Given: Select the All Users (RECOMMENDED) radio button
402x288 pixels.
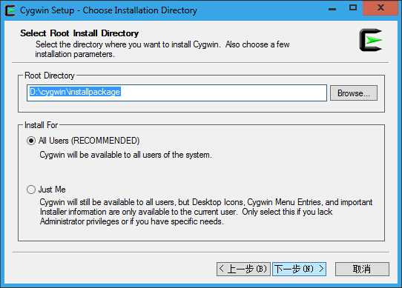Looking at the screenshot, I should (31, 141).
